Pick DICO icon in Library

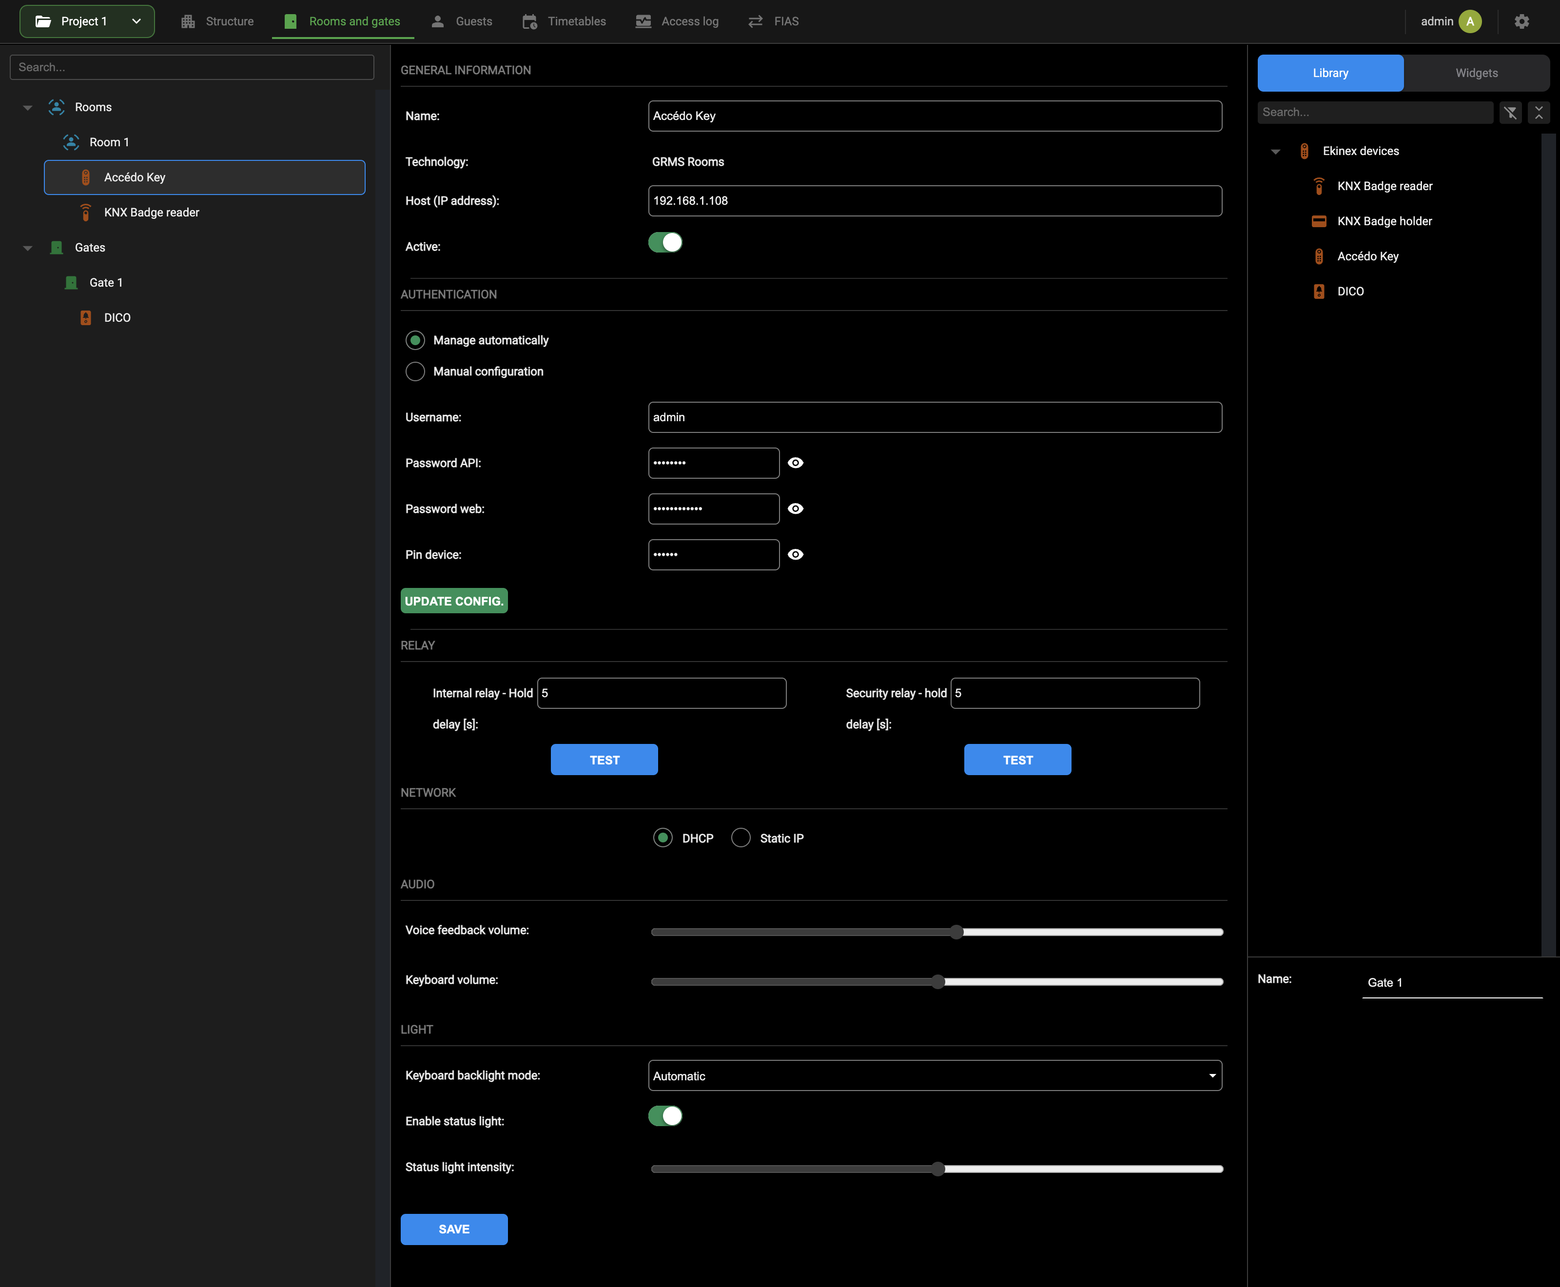click(1319, 292)
